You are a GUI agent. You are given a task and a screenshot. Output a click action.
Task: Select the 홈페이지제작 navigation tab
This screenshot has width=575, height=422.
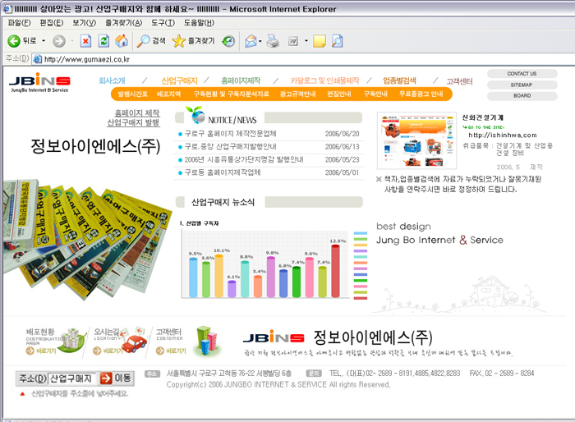[x=241, y=80]
